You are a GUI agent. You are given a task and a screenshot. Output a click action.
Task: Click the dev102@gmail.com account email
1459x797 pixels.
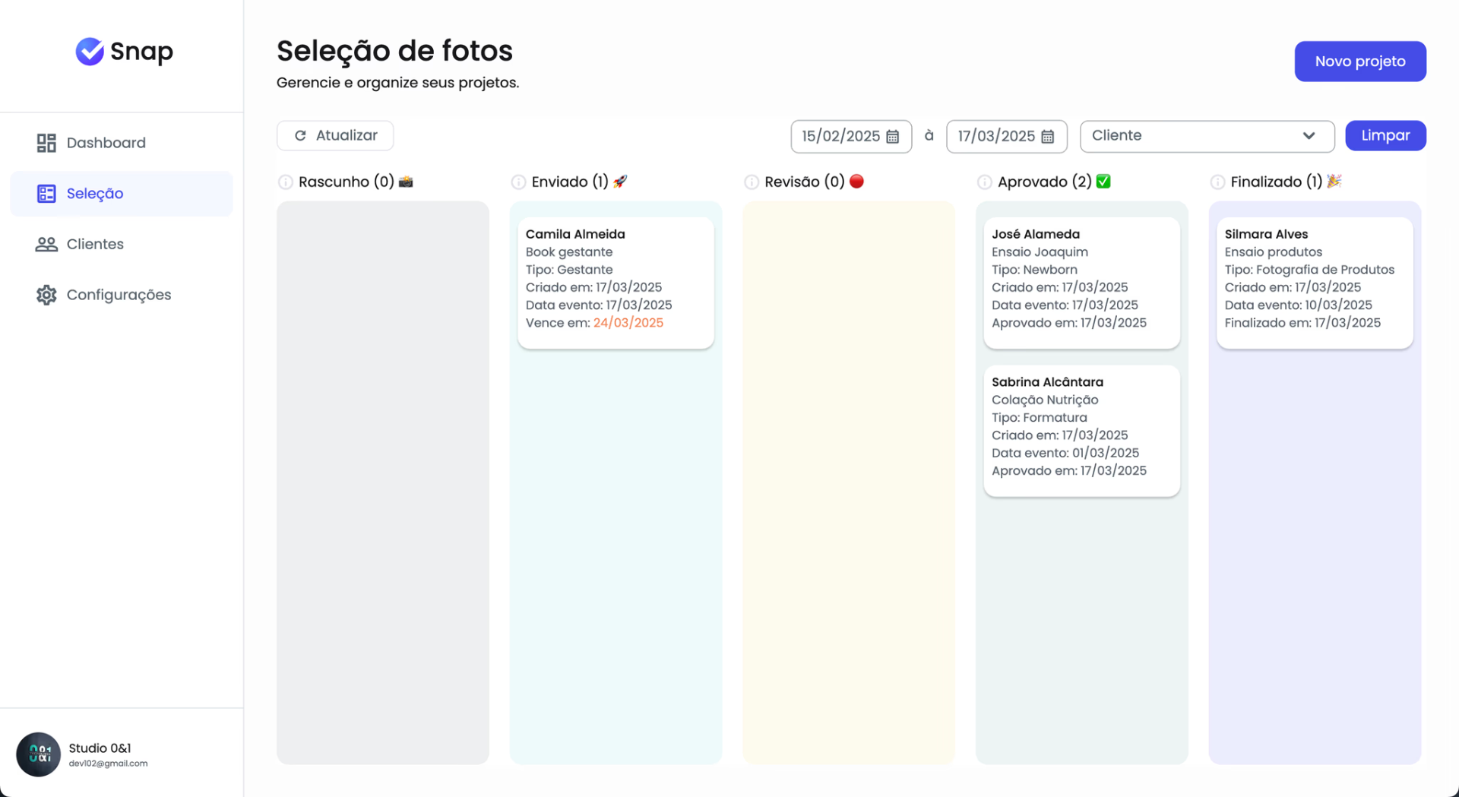(108, 764)
